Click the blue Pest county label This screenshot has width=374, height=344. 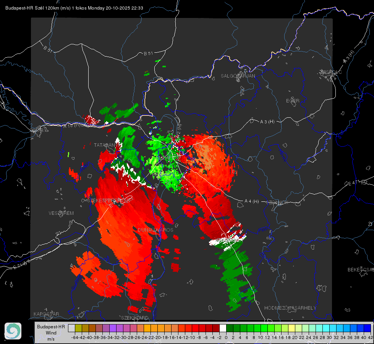click(263, 230)
